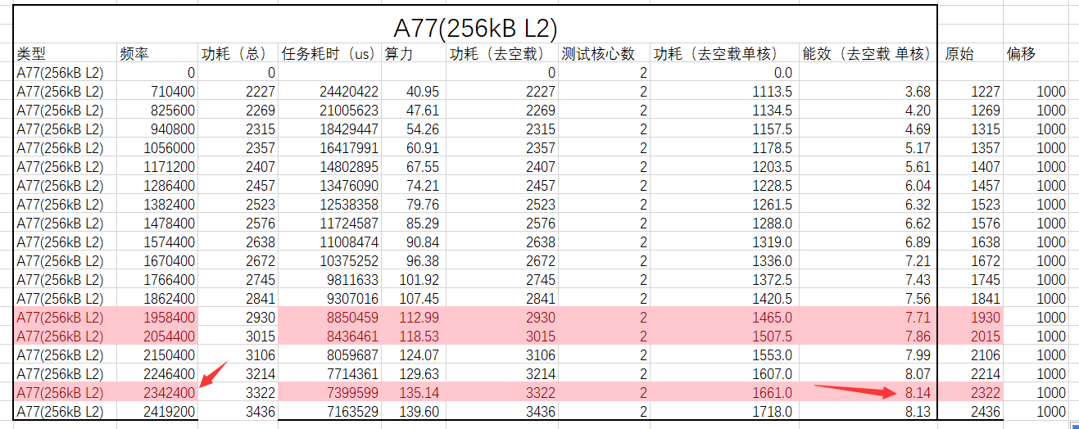Viewport: 1079px width, 429px height.
Task: Click task time cell 7163529
Action: tap(329, 412)
